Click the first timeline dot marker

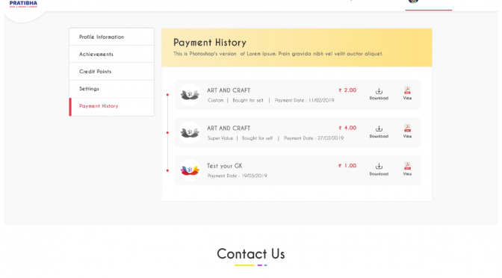point(167,95)
